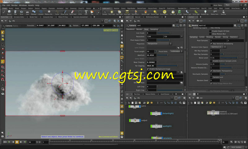
Task: Select the Torus shelf tool
Action: coord(21,12)
